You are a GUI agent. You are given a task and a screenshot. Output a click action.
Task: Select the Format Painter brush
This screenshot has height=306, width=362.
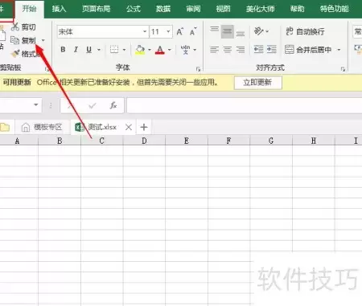coord(15,54)
